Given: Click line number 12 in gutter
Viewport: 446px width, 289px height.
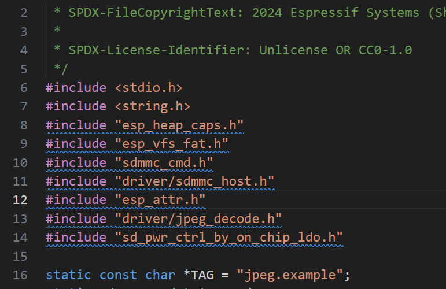Looking at the screenshot, I should [x=20, y=200].
